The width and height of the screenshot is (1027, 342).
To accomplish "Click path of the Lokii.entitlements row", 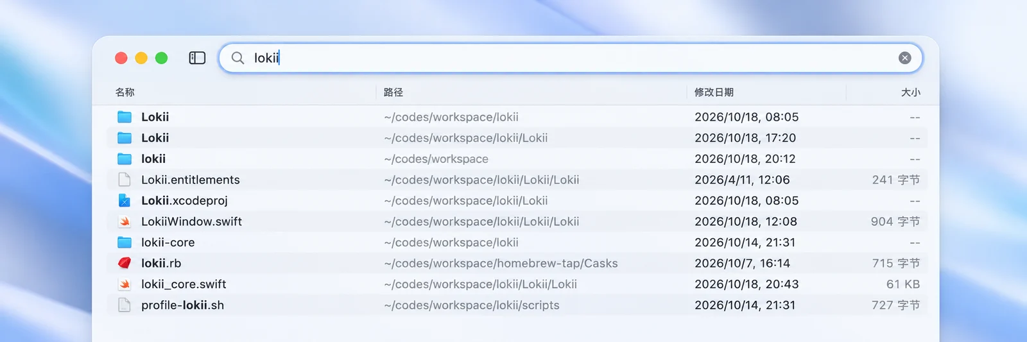I will pyautogui.click(x=481, y=180).
